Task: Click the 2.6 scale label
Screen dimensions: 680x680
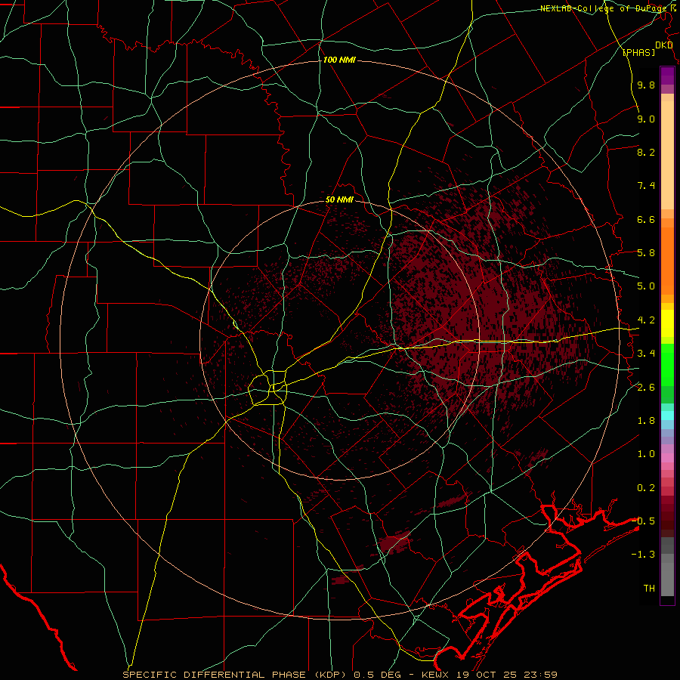Action: [646, 388]
